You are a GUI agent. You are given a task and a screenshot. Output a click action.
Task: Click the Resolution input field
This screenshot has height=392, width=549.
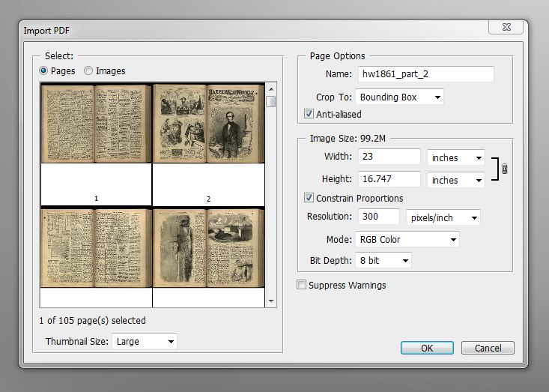tap(378, 217)
